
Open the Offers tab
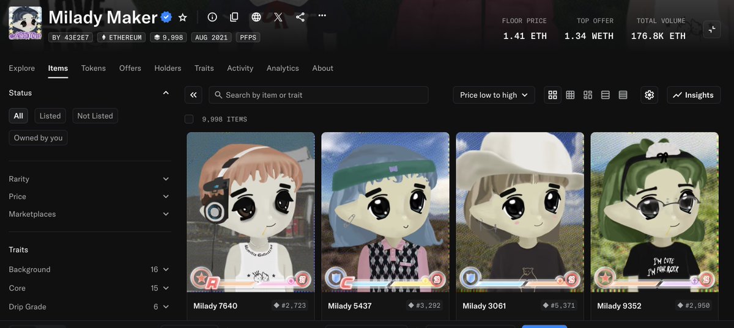coord(130,68)
